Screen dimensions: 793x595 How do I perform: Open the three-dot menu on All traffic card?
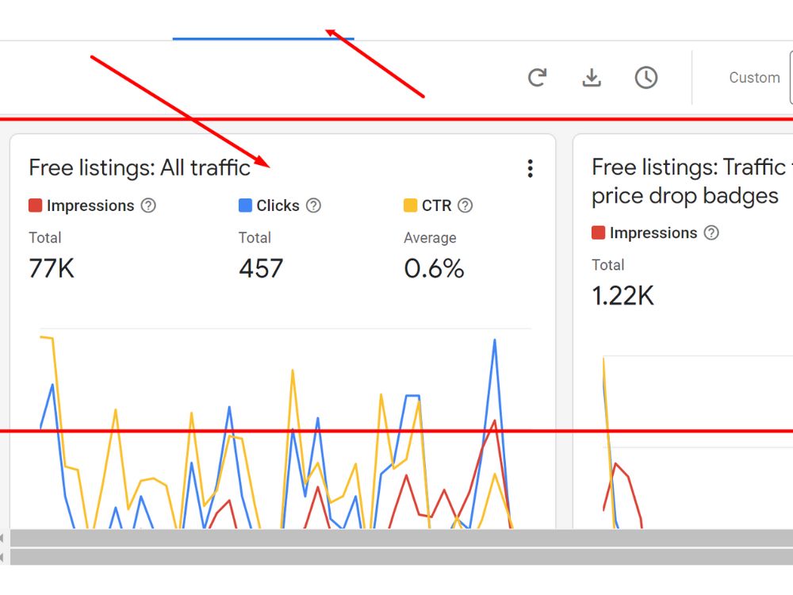coord(530,168)
